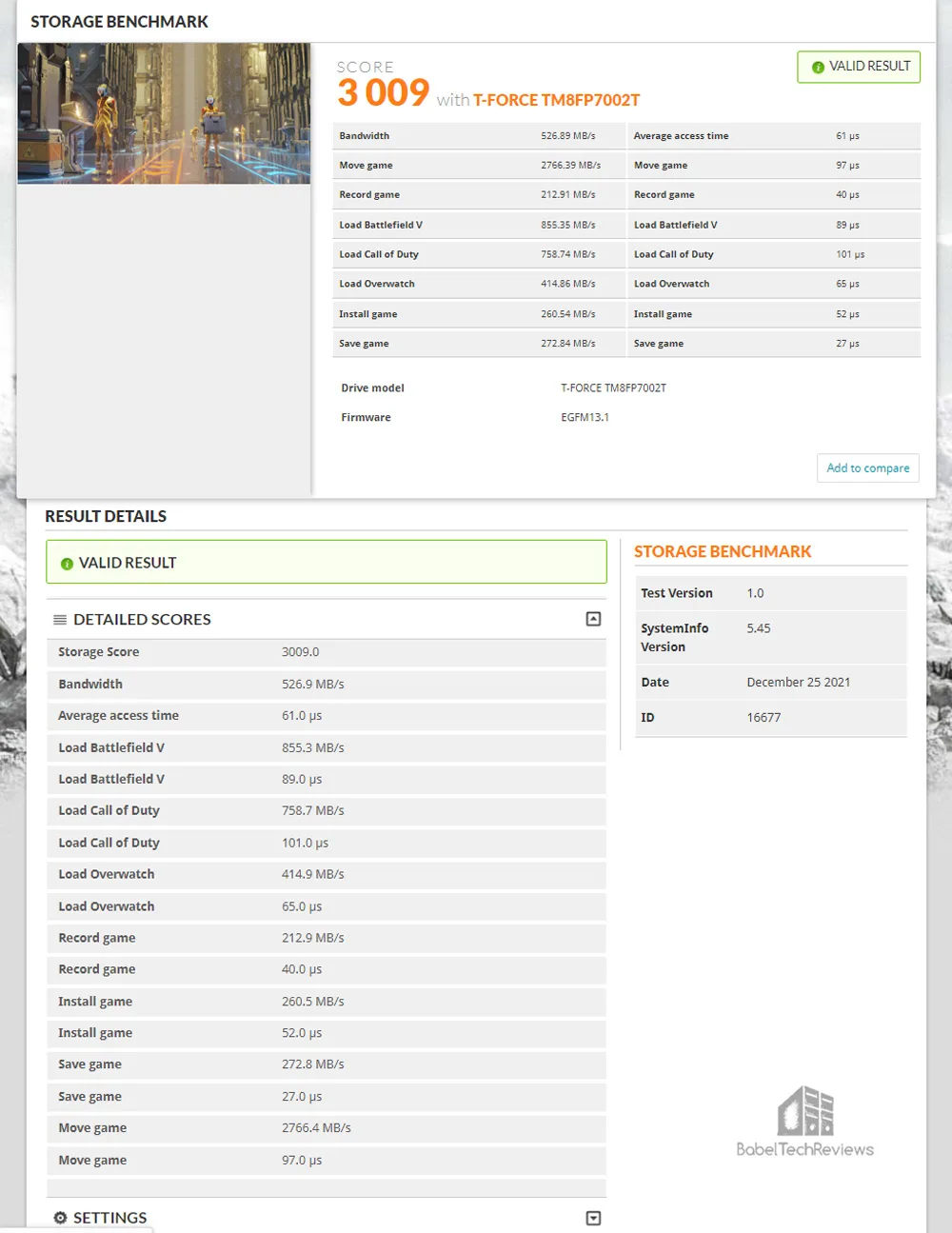Click the storage benchmark thumbnail image
The width and height of the screenshot is (952, 1233).
[164, 113]
